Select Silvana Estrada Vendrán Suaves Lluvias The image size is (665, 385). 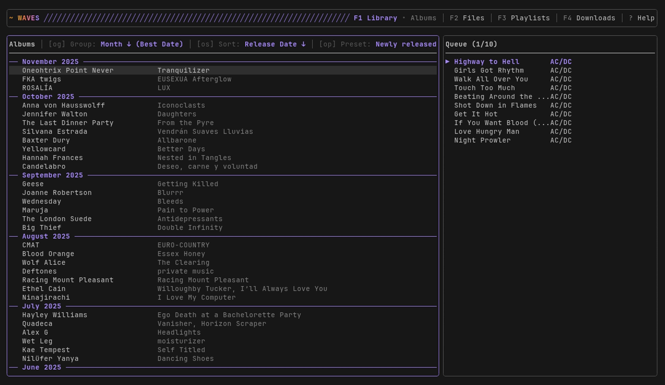point(223,132)
